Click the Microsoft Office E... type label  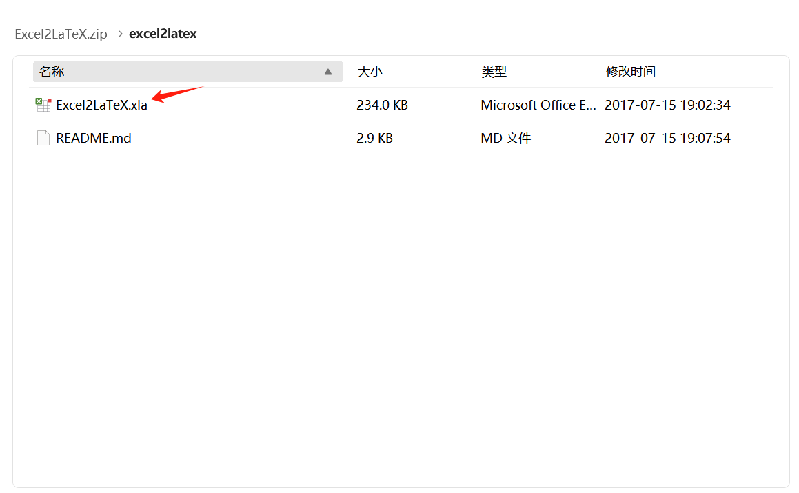click(538, 105)
